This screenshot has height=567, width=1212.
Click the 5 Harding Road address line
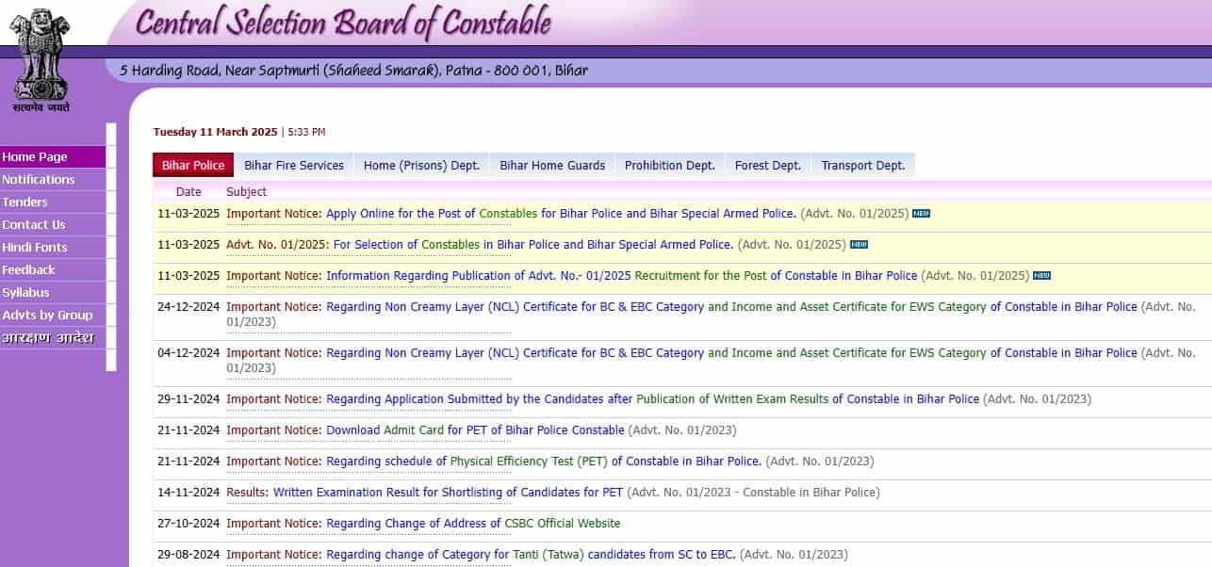pyautogui.click(x=353, y=70)
